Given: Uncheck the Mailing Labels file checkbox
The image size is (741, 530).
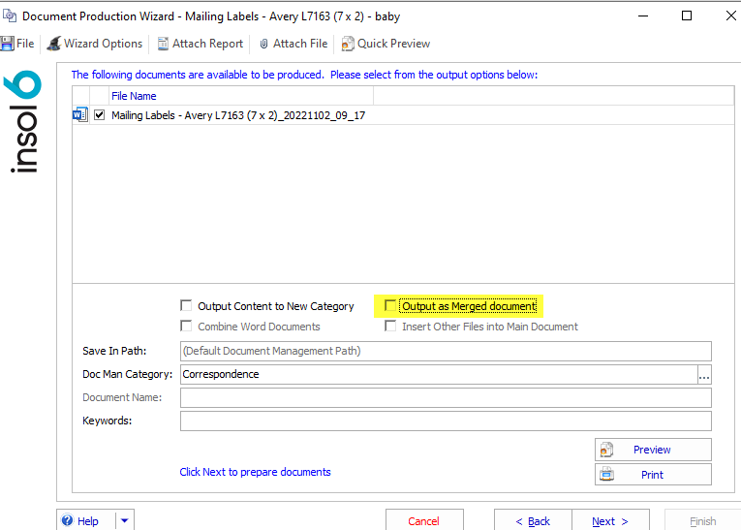Looking at the screenshot, I should click(100, 115).
